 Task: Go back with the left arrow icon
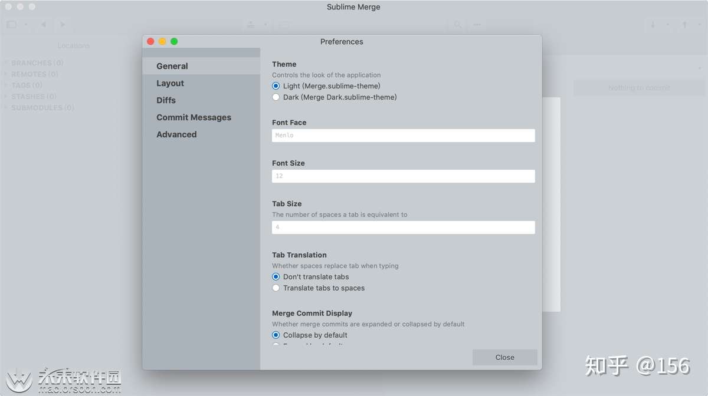pyautogui.click(x=43, y=25)
